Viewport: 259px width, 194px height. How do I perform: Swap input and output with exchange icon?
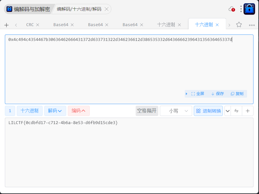click(x=236, y=111)
